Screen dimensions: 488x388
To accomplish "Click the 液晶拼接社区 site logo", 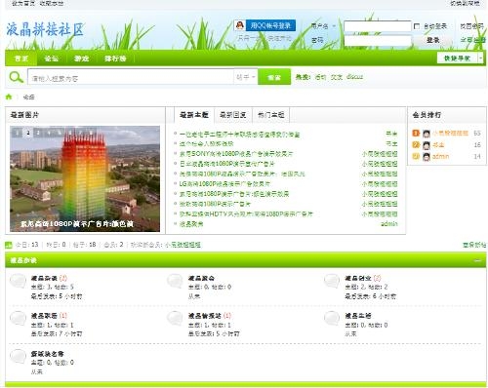I will (x=45, y=29).
